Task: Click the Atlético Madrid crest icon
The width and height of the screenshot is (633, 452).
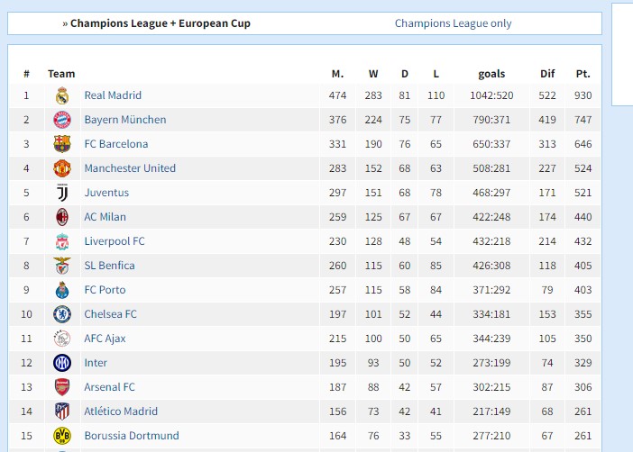Action: coord(62,411)
